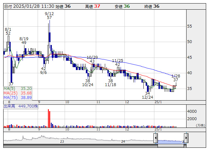Click the tall red volume bar
Viewport: 210px width, 151px height.
[48, 118]
